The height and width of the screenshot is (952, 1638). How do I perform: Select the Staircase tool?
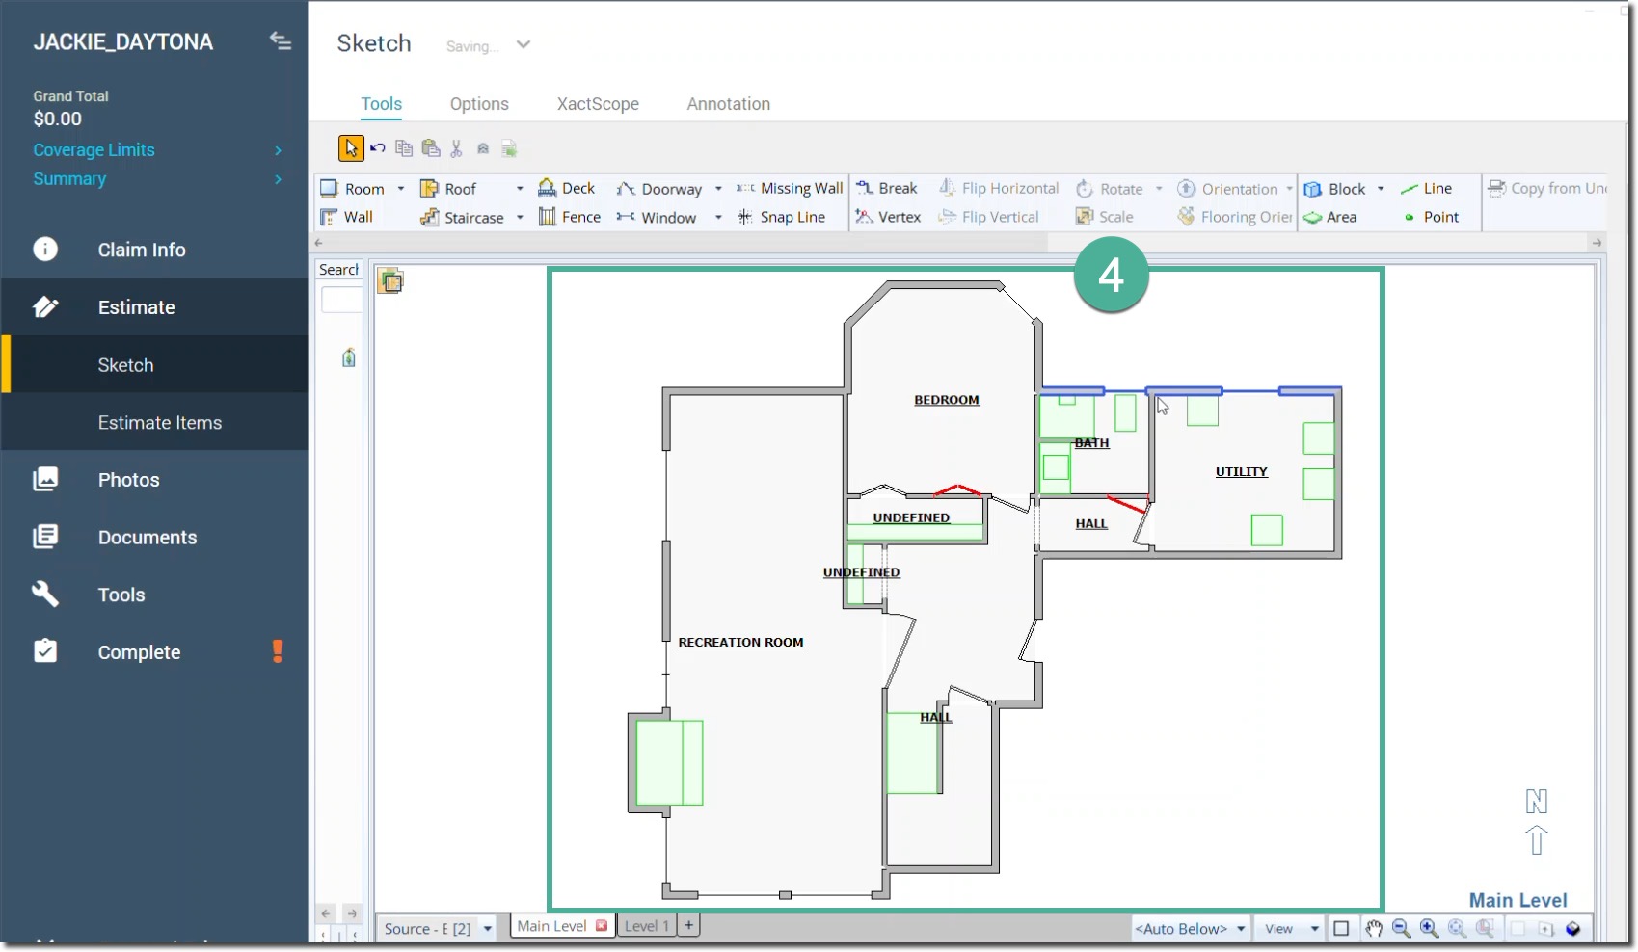(462, 217)
